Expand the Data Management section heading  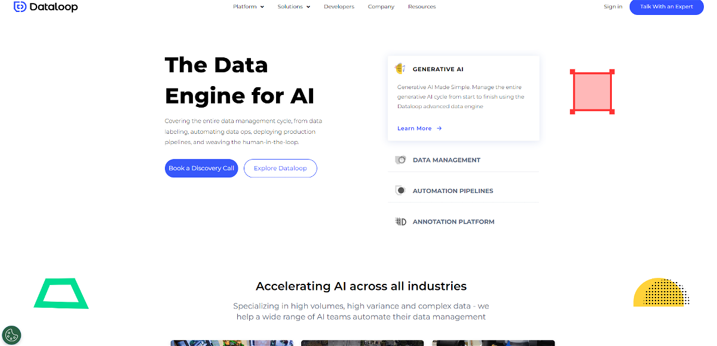[446, 160]
